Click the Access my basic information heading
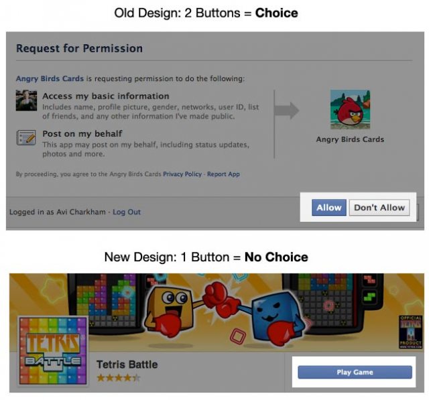The height and width of the screenshot is (400, 429). coord(106,96)
